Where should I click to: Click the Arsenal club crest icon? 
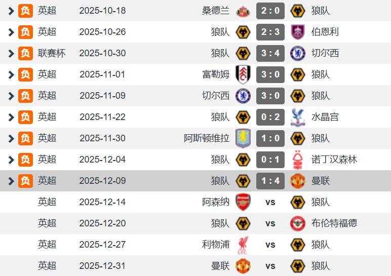(243, 202)
